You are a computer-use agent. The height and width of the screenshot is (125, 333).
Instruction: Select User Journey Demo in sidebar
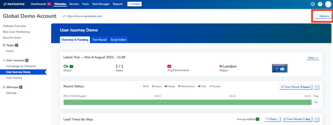pos(23,72)
